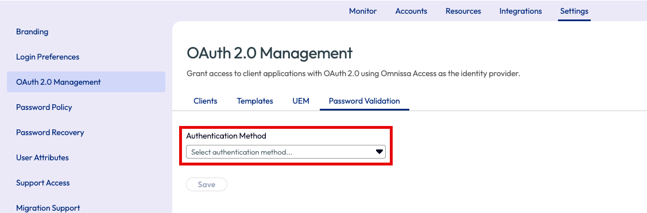647x213 pixels.
Task: Click the OAuth 2.0 Management page heading
Action: tap(269, 53)
